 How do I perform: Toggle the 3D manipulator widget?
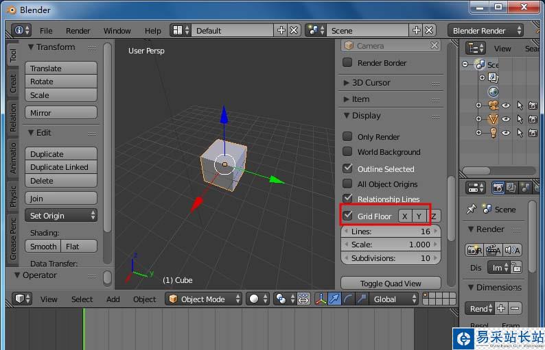[321, 299]
